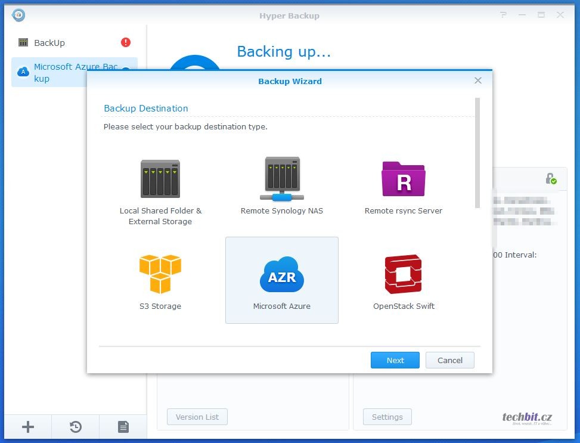580x443 pixels.
Task: Open the task Settings button
Action: click(x=387, y=417)
